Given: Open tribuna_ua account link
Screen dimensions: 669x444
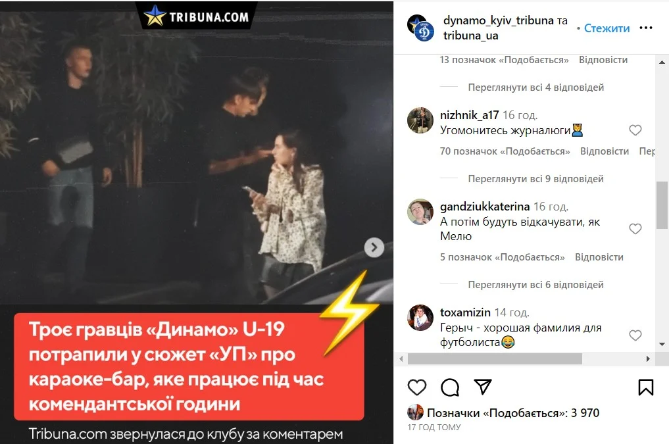Looking at the screenshot, I should pos(470,36).
